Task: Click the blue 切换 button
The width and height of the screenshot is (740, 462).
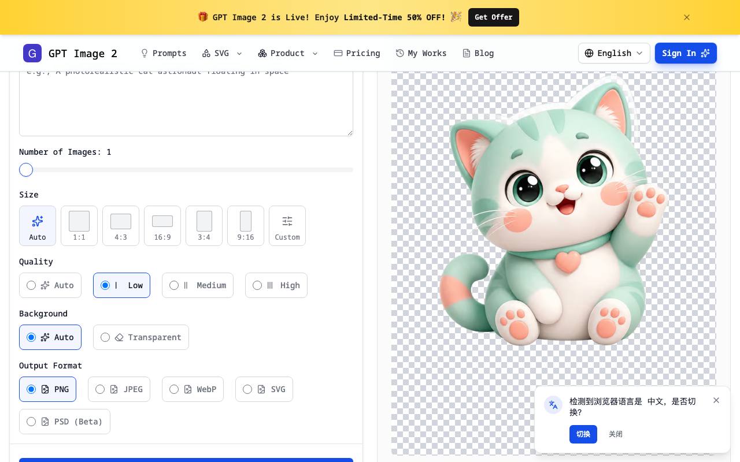Action: [583, 434]
